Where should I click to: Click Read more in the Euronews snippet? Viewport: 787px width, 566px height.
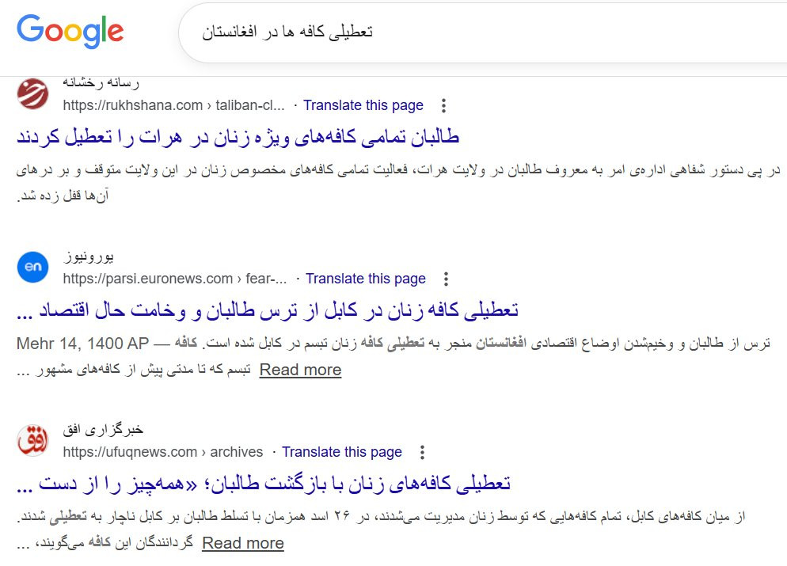click(300, 370)
